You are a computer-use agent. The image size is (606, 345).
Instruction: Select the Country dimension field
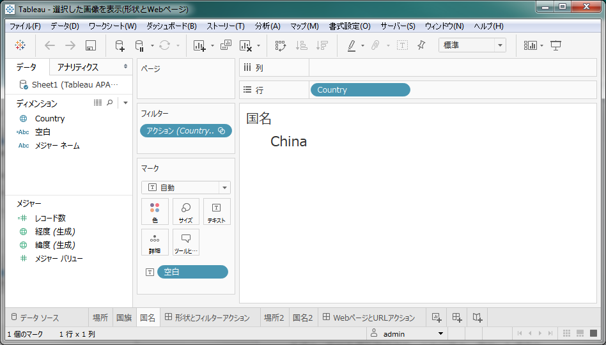[x=50, y=119]
